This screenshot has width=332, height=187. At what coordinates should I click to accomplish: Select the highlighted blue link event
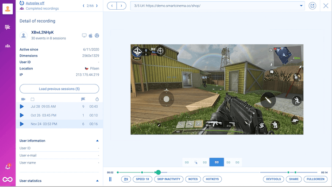point(216,162)
